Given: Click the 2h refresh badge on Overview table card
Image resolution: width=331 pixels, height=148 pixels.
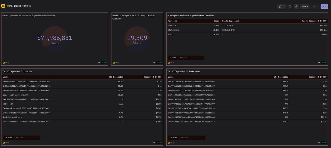Looking at the screenshot, I should (324, 62).
